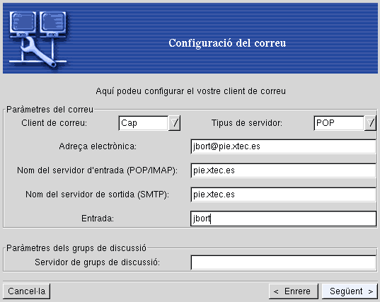Viewport: 380px width, 302px height.
Task: Open the Client de correu dropdown arrow
Action: click(174, 123)
